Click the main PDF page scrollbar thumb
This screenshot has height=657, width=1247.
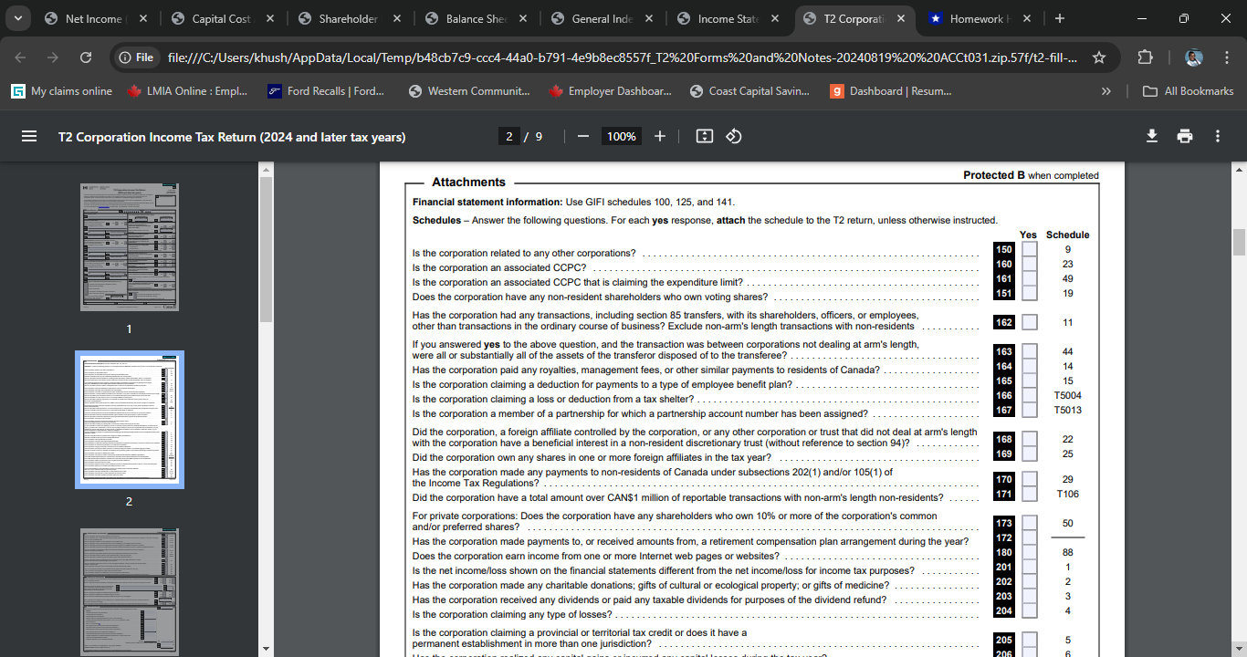pyautogui.click(x=1239, y=242)
